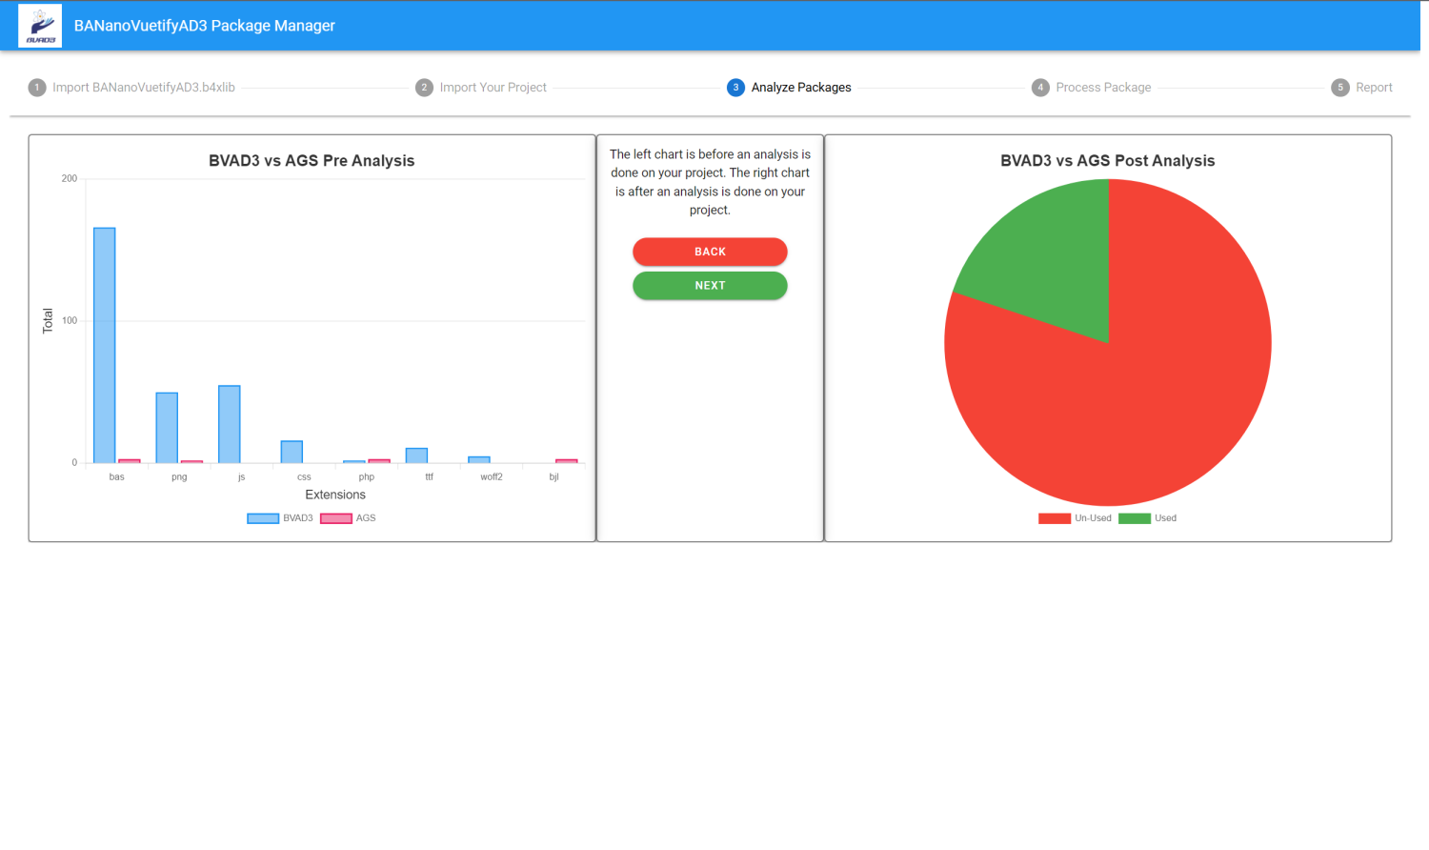The height and width of the screenshot is (850, 1429).
Task: Select step 1 circle icon
Action: pyautogui.click(x=37, y=88)
